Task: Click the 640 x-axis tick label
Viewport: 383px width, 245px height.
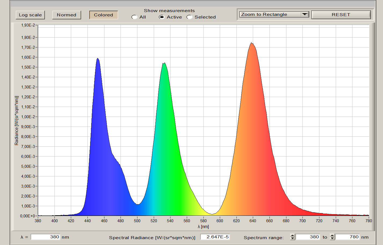Action: (253, 221)
